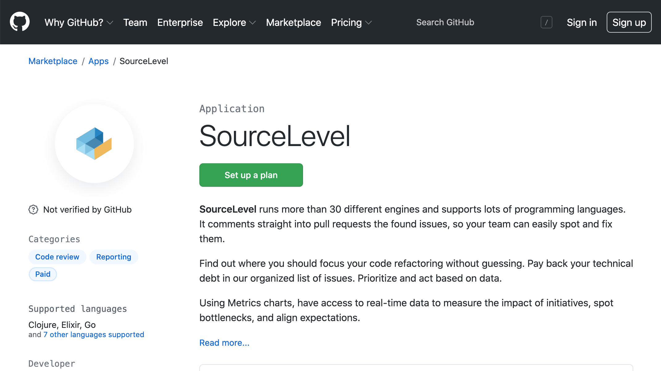661x371 pixels.
Task: Click the slash shortcut key icon
Action: (546, 22)
